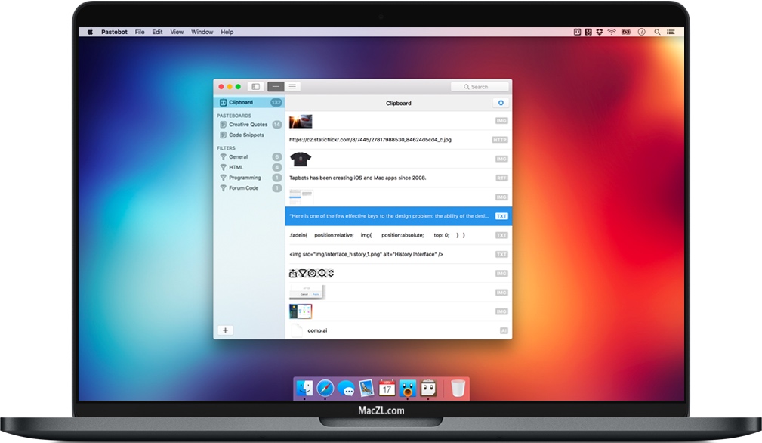Select the '<img src=' HTML clipping
Screen dimensions: 762x443
[x=399, y=254]
